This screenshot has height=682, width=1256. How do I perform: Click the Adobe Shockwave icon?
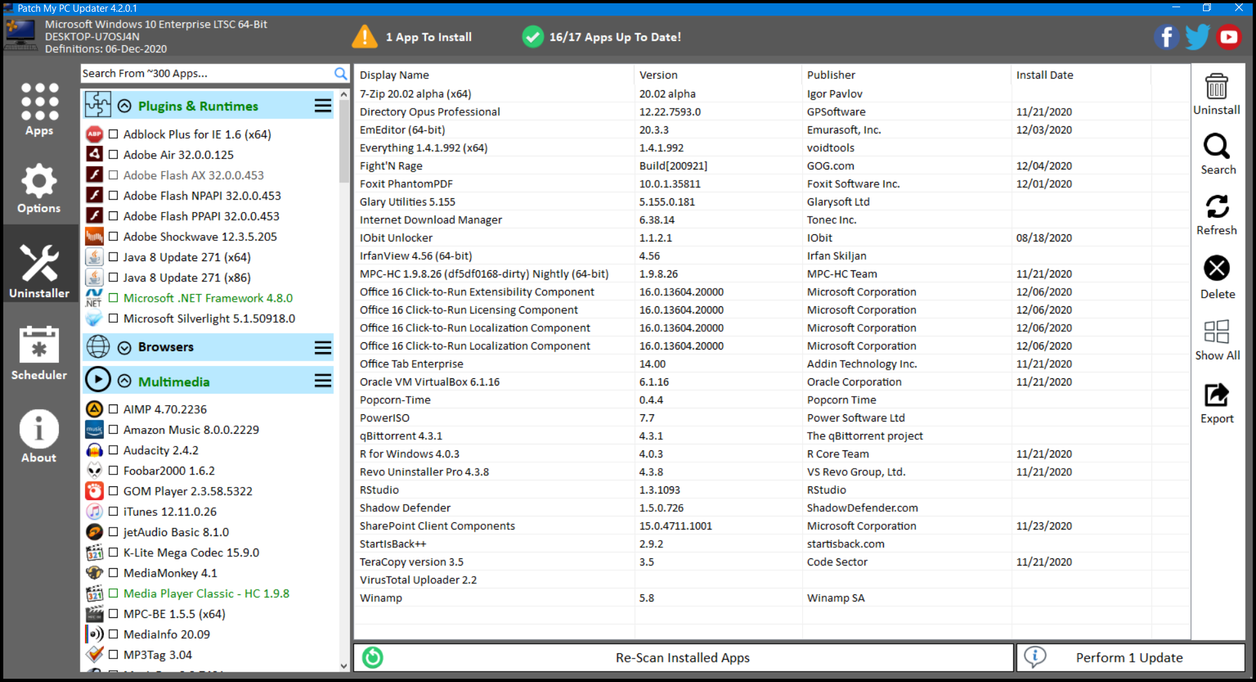pos(95,236)
